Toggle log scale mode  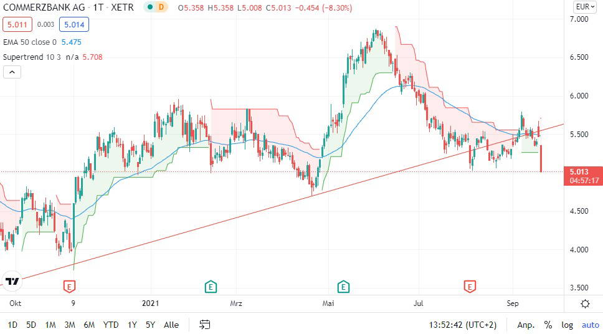567,325
